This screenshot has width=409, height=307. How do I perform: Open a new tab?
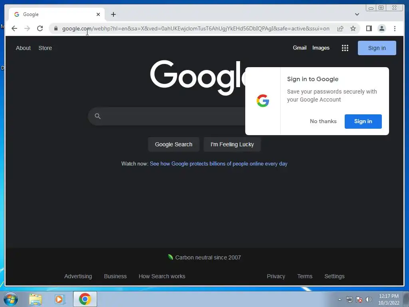tap(113, 14)
